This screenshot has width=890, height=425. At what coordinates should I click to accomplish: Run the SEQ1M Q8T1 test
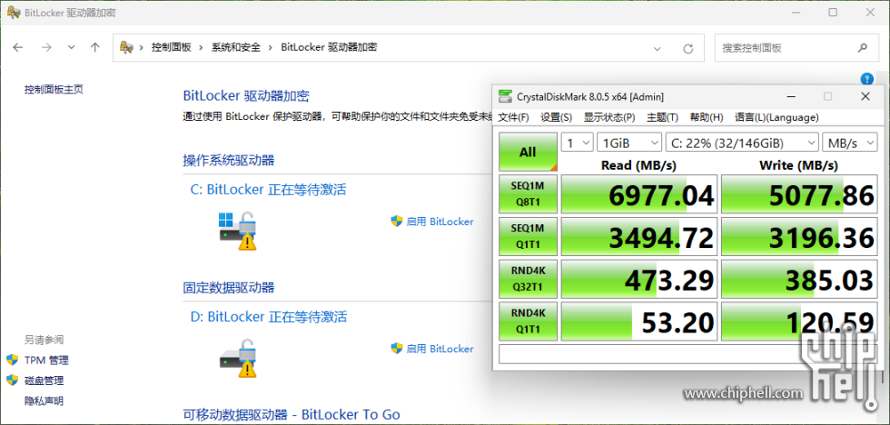[528, 194]
